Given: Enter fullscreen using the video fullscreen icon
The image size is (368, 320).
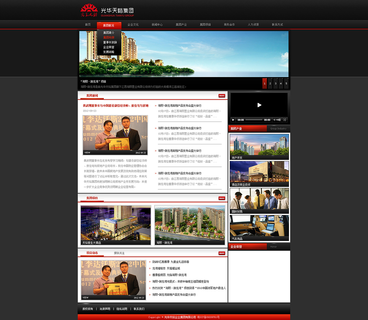Looking at the screenshot, I should [x=285, y=120].
